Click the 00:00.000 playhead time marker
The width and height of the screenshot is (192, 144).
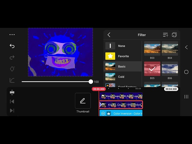(x=99, y=89)
